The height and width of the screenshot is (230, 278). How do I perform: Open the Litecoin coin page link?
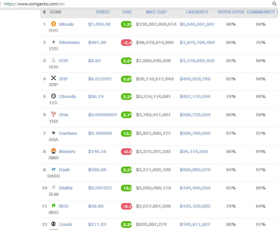pyautogui.click(x=67, y=96)
